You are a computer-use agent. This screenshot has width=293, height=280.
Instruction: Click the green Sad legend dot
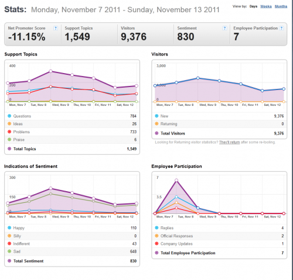point(9,251)
